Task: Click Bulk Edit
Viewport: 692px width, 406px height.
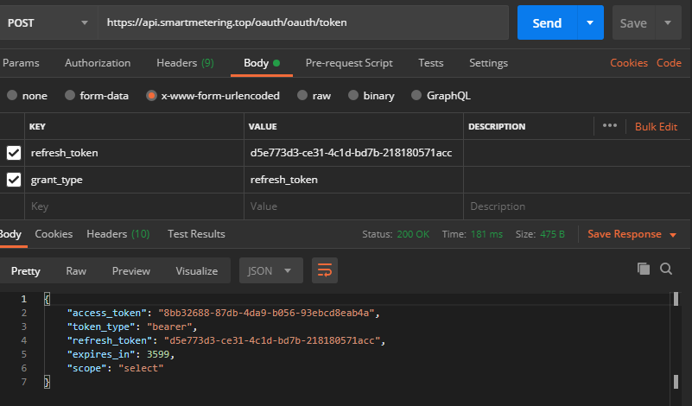Action: click(x=657, y=127)
